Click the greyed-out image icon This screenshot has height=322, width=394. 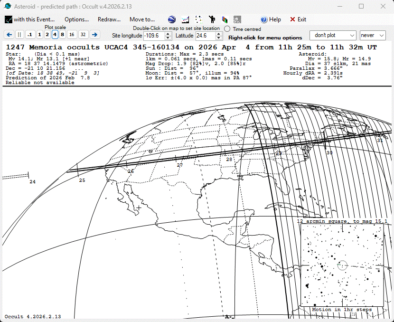point(237,19)
